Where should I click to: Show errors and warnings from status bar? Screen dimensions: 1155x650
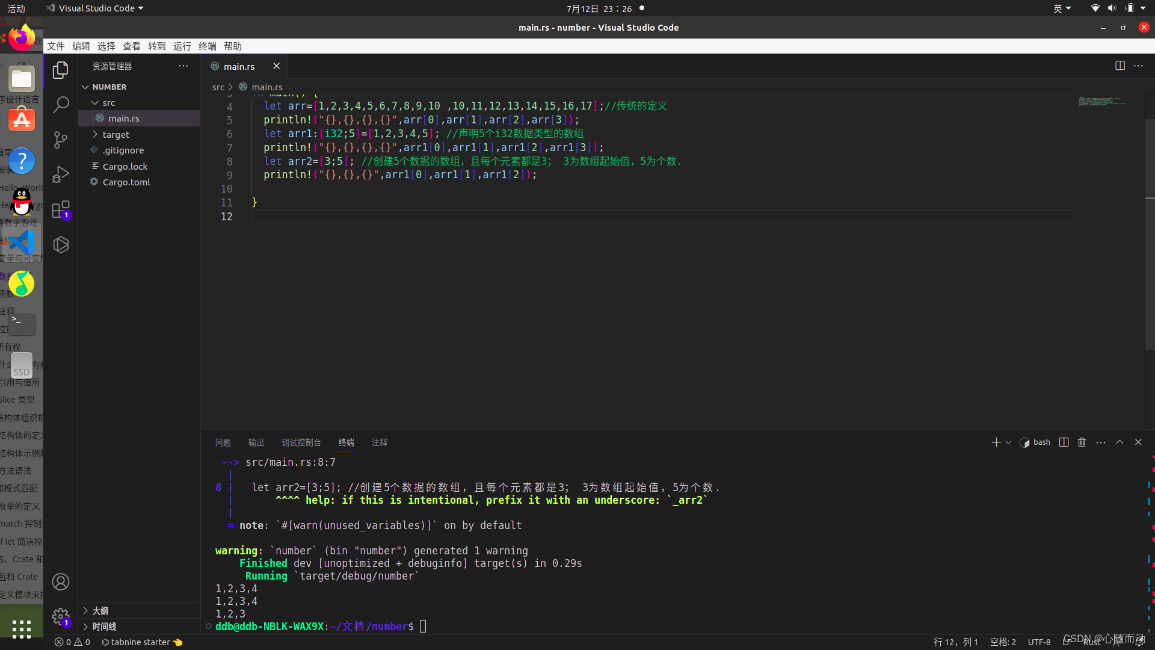coord(72,642)
